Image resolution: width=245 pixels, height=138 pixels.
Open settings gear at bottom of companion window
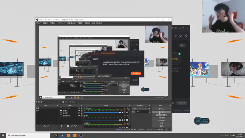(172, 103)
